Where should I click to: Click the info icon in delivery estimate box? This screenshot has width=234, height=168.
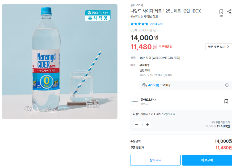click(227, 85)
